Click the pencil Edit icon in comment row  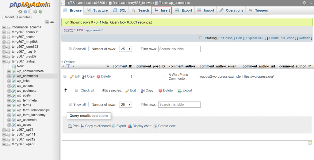click(x=72, y=76)
